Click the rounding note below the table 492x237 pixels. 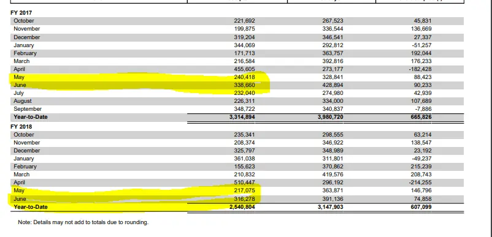coord(83,222)
